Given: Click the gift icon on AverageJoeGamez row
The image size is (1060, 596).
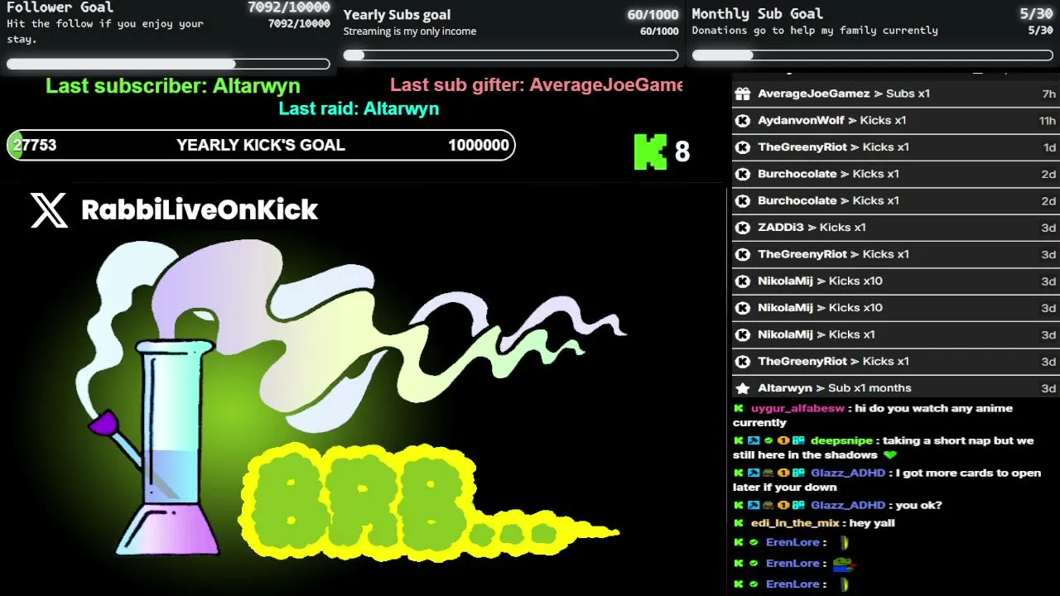Looking at the screenshot, I should coord(743,94).
